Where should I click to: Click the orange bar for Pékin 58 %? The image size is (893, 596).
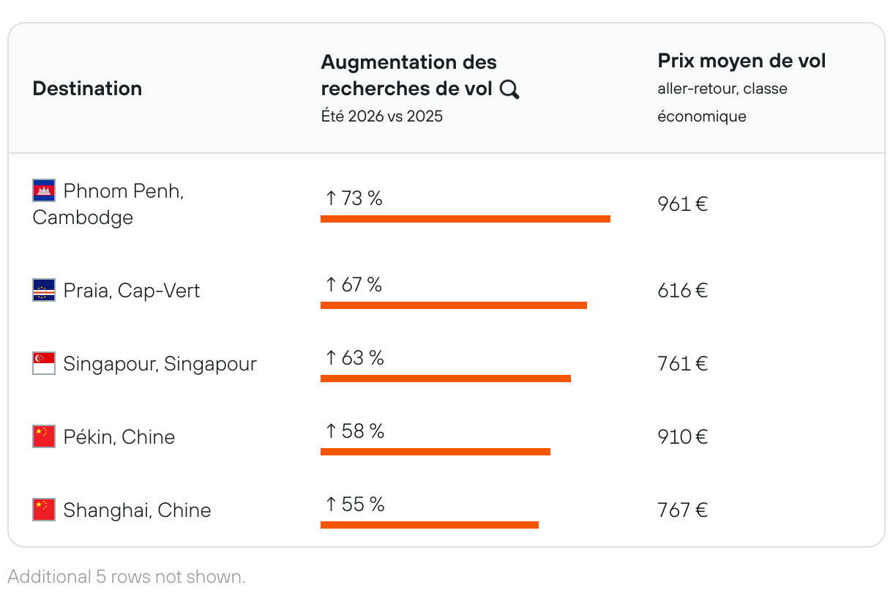click(x=435, y=452)
